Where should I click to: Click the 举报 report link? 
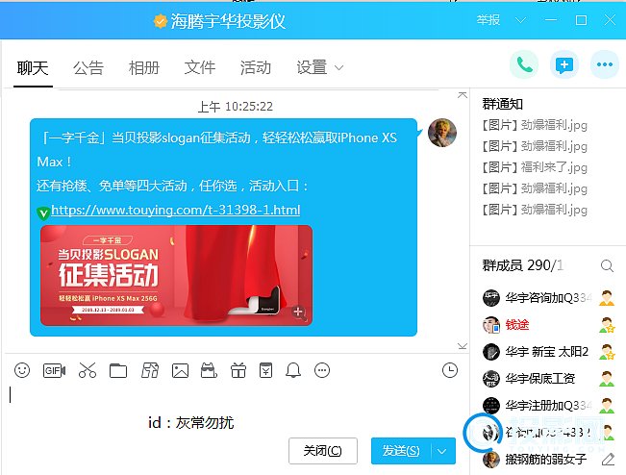tap(488, 20)
